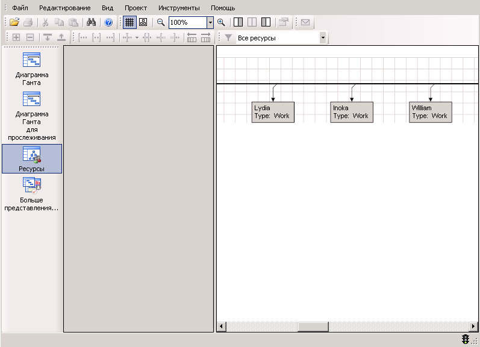Viewport: 480px width, 347px height.
Task: Click the funnel filter icon
Action: (228, 38)
